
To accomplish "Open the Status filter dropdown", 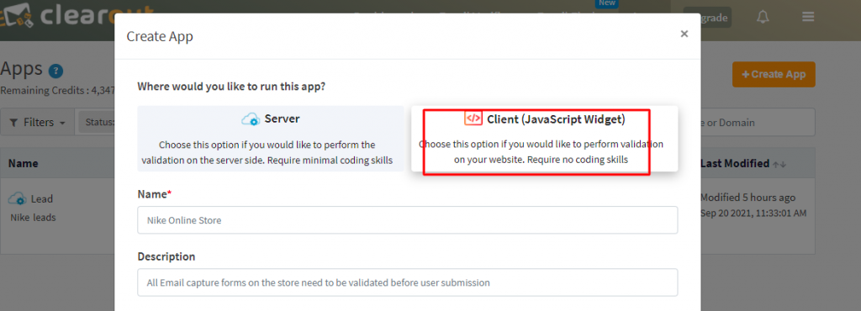I will (x=98, y=123).
